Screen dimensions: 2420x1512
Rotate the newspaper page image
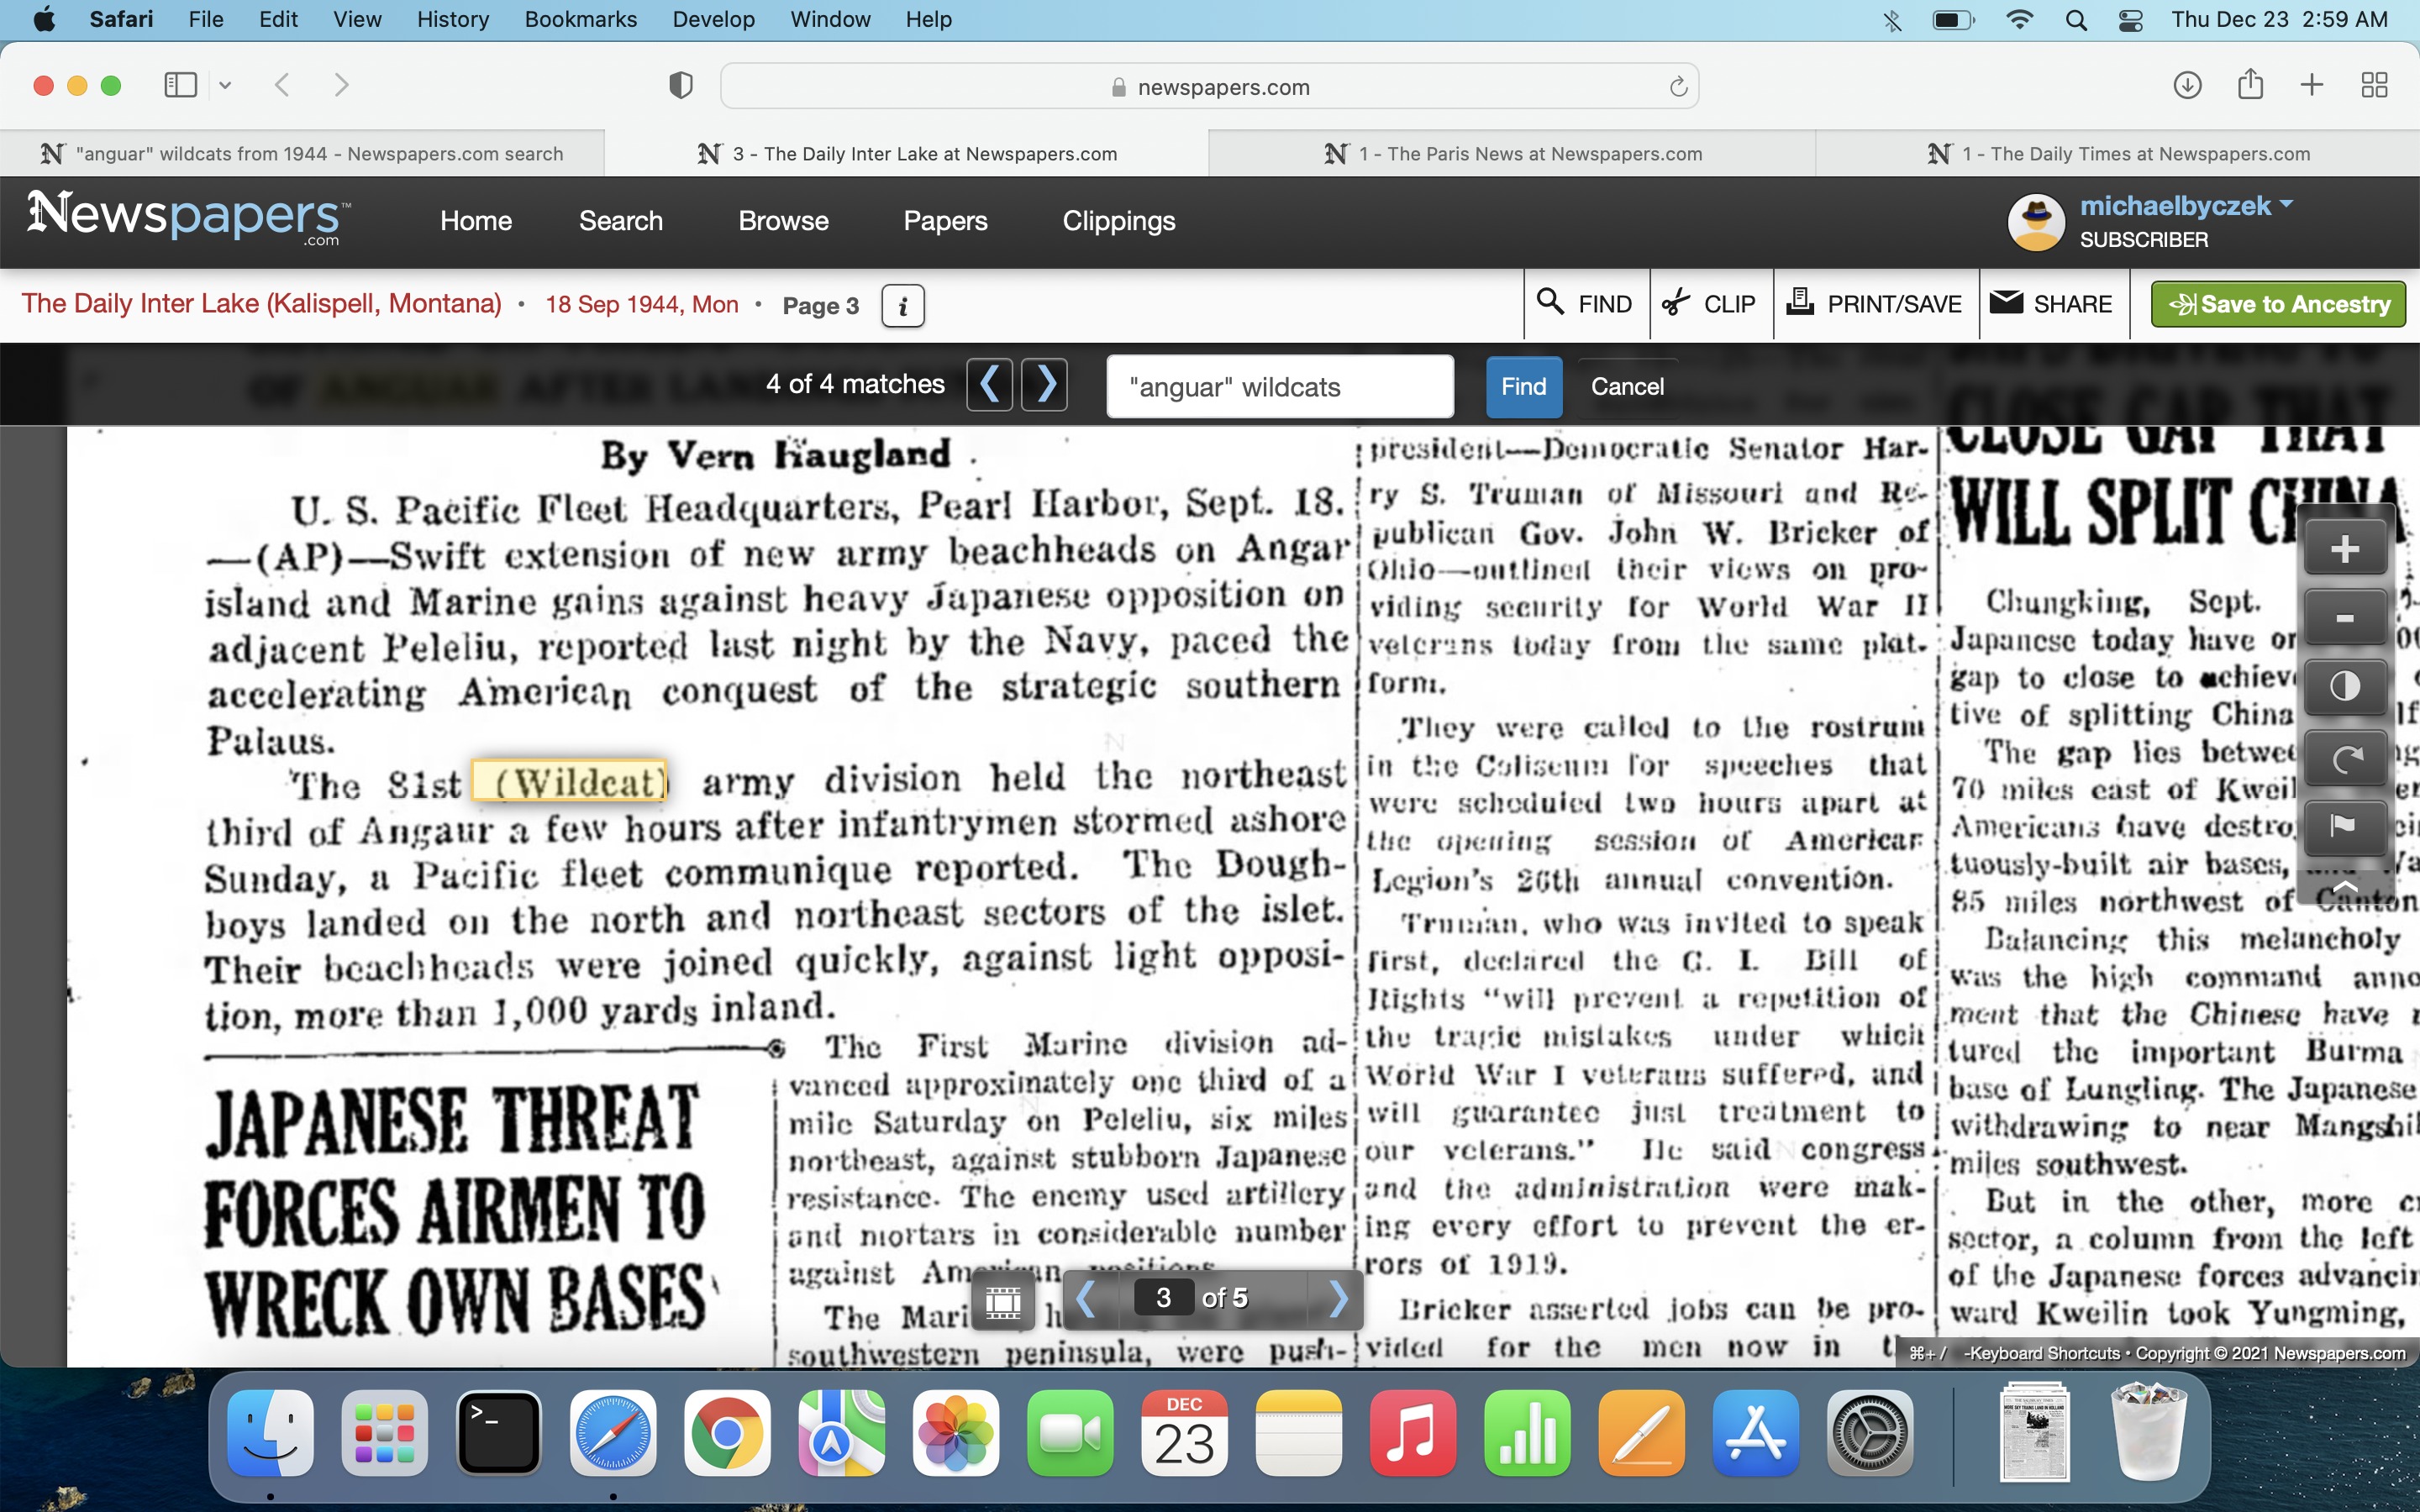[x=2344, y=759]
